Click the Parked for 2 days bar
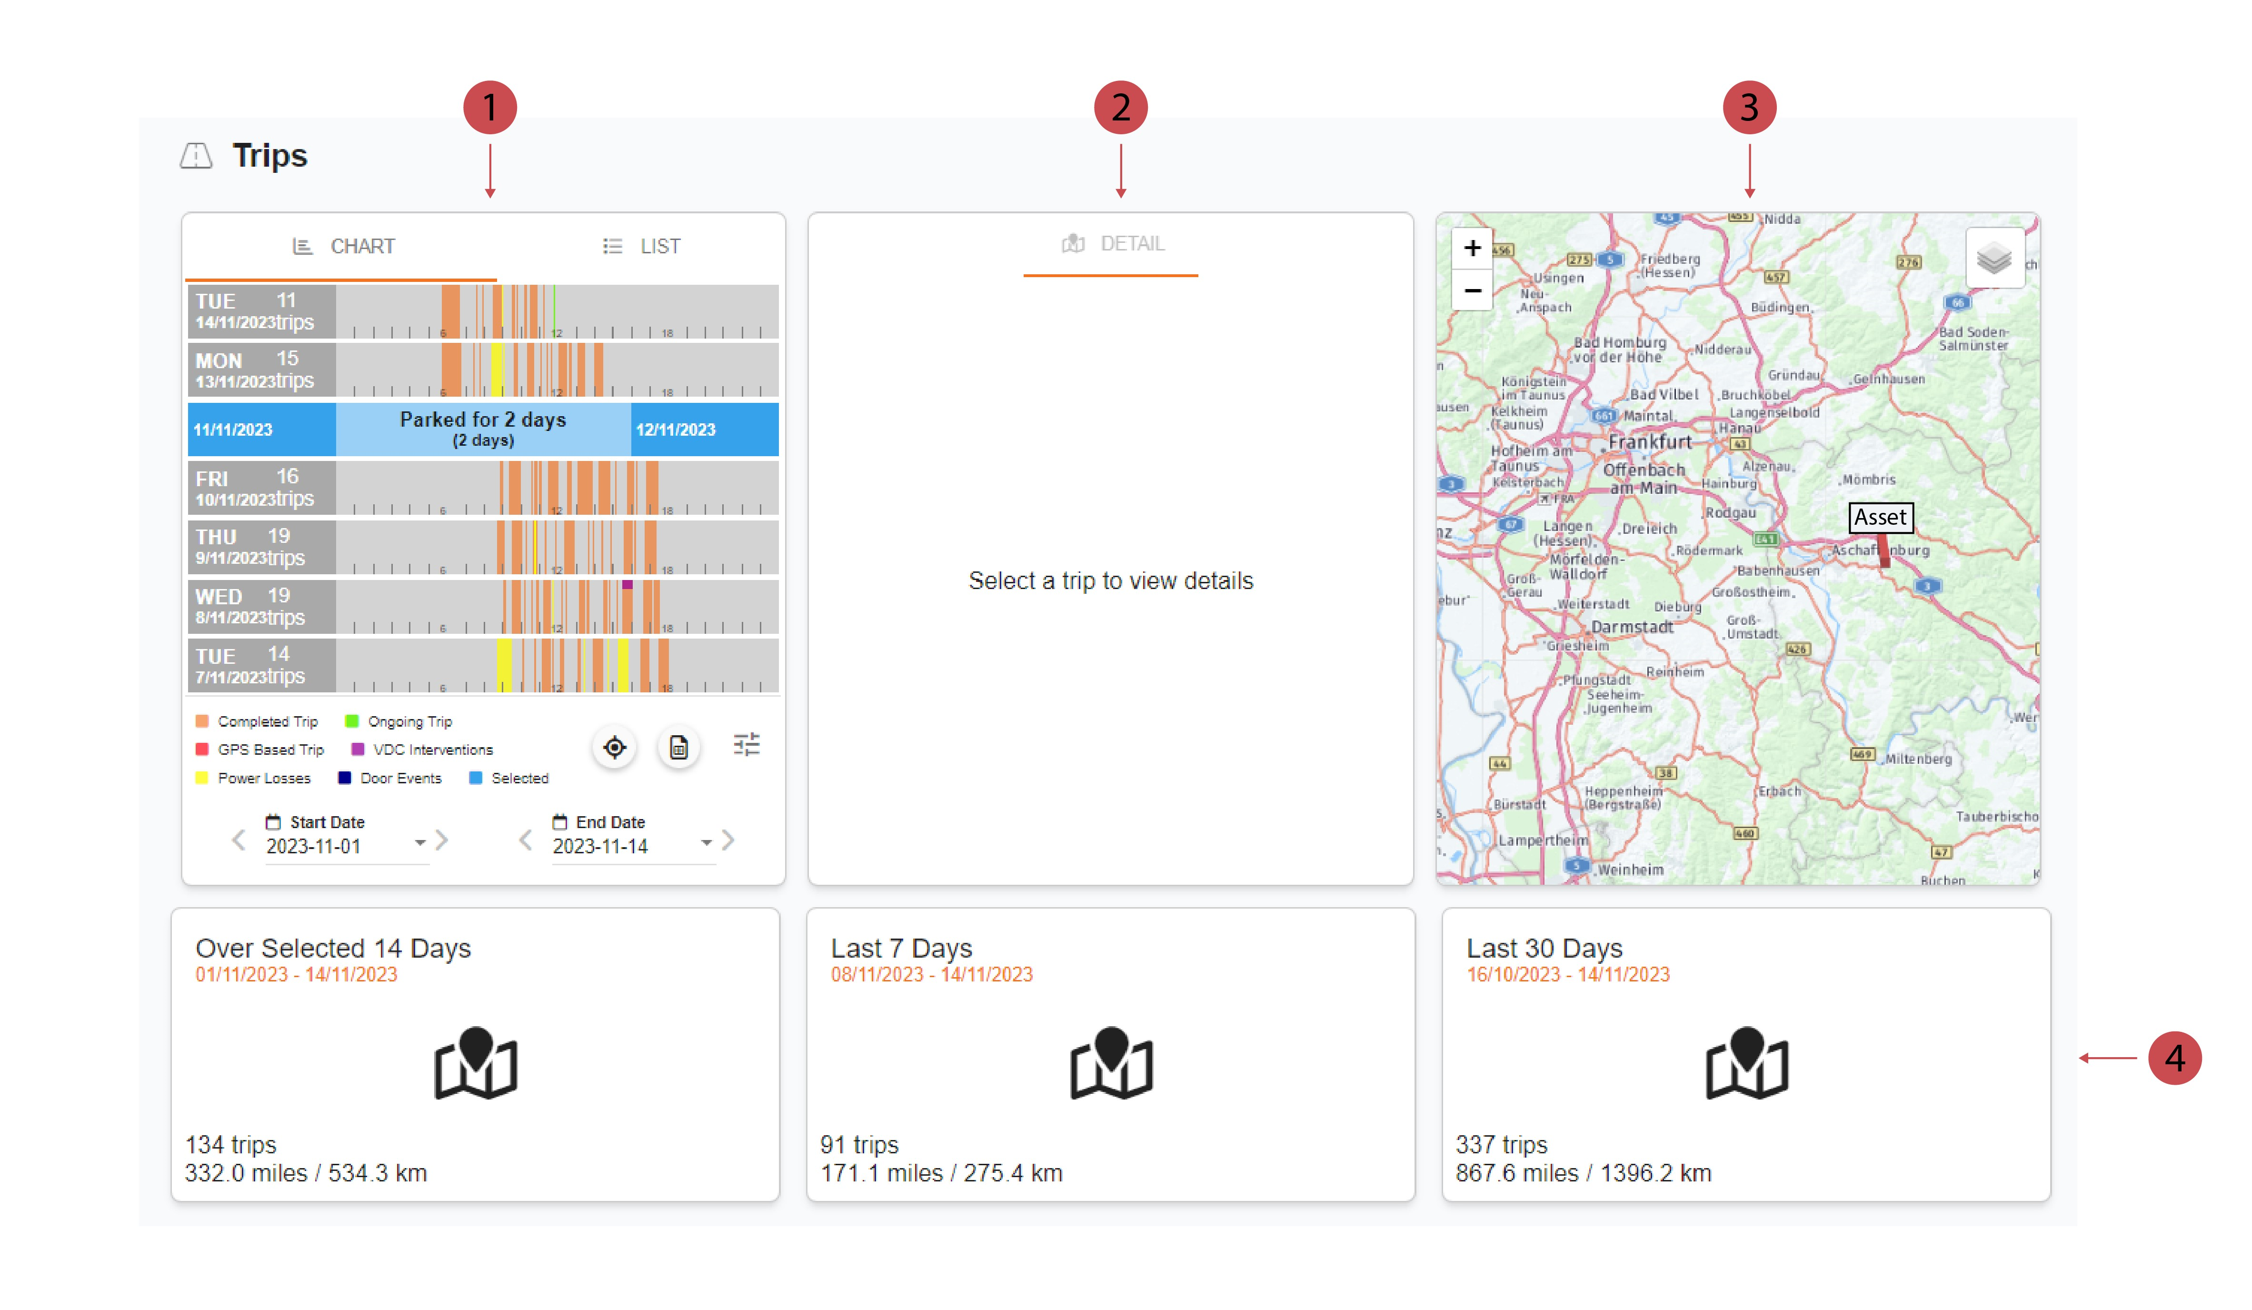The height and width of the screenshot is (1310, 2252). (483, 429)
